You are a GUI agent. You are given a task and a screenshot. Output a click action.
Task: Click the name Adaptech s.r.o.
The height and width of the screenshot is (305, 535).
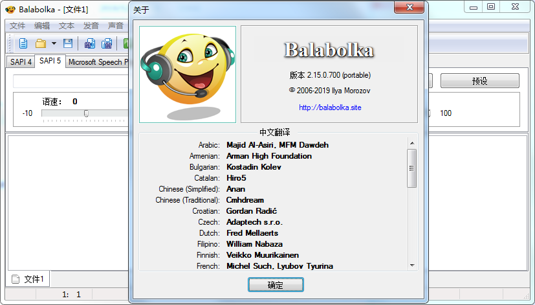tap(254, 222)
